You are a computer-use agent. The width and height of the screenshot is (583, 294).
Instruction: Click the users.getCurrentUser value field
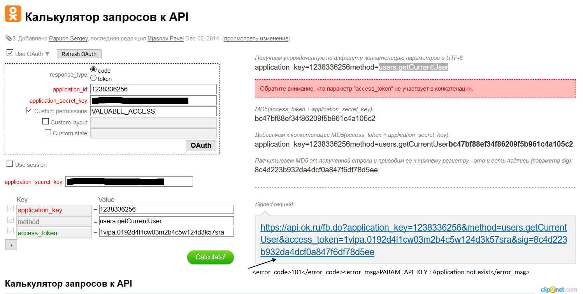click(167, 221)
